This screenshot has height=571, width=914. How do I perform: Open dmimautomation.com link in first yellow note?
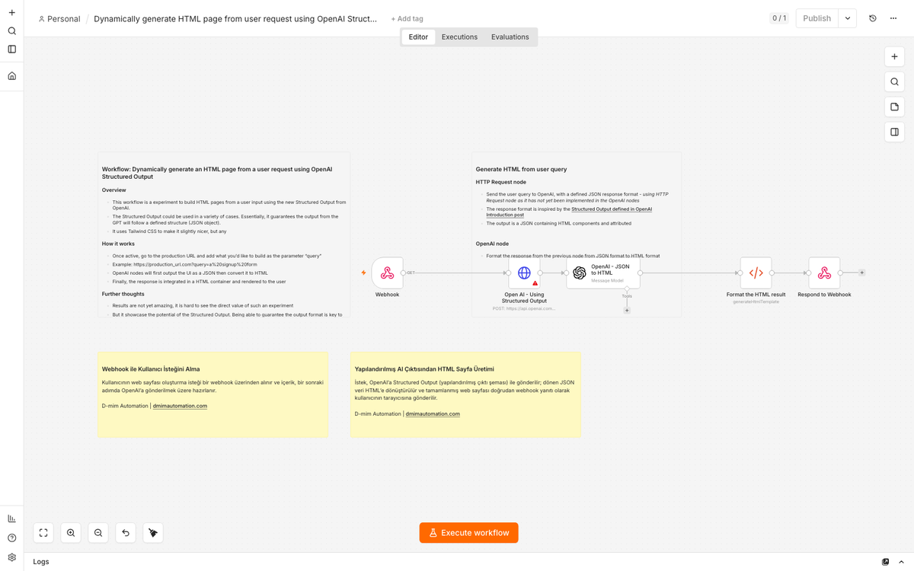tap(180, 406)
